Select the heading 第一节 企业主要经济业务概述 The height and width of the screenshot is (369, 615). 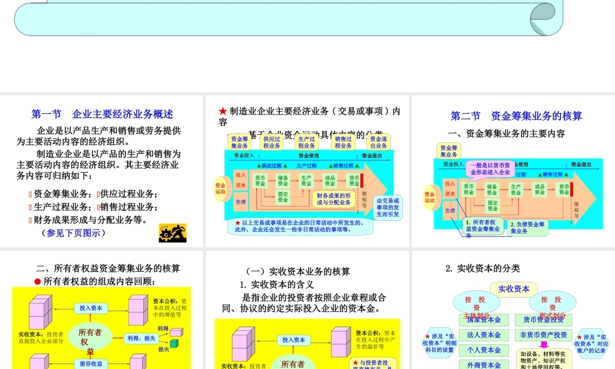103,113
